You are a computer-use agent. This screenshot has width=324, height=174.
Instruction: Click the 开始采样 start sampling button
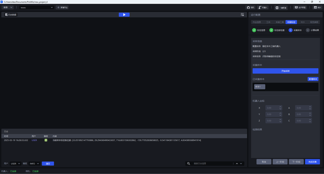(x=285, y=71)
